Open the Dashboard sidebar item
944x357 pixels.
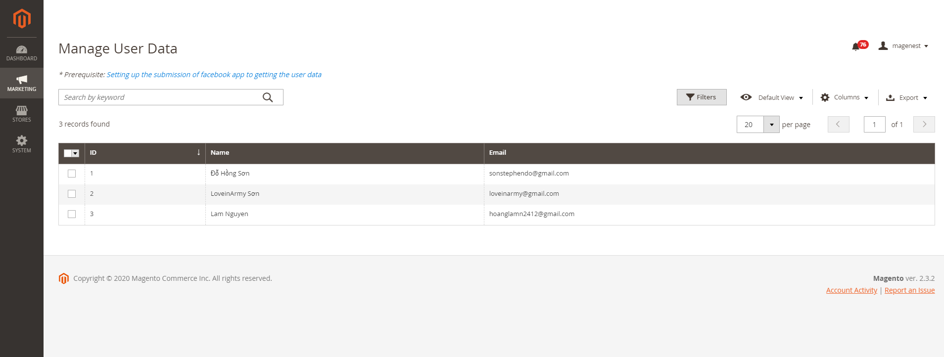coord(22,53)
